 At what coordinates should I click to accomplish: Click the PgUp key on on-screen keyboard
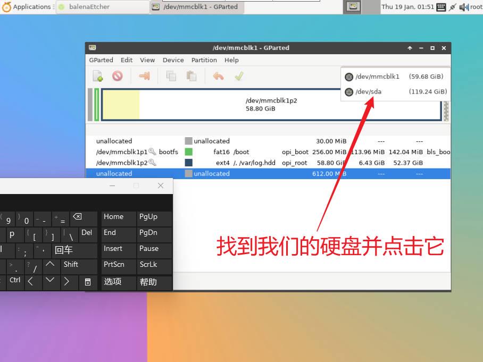click(154, 218)
